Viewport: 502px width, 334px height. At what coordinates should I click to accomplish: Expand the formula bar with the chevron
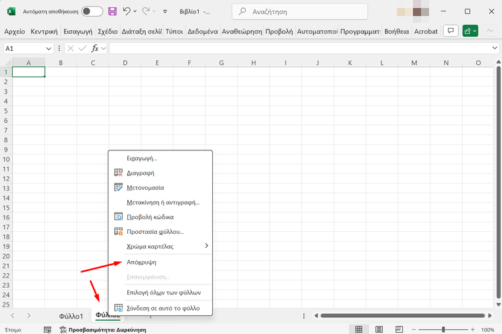[x=495, y=48]
